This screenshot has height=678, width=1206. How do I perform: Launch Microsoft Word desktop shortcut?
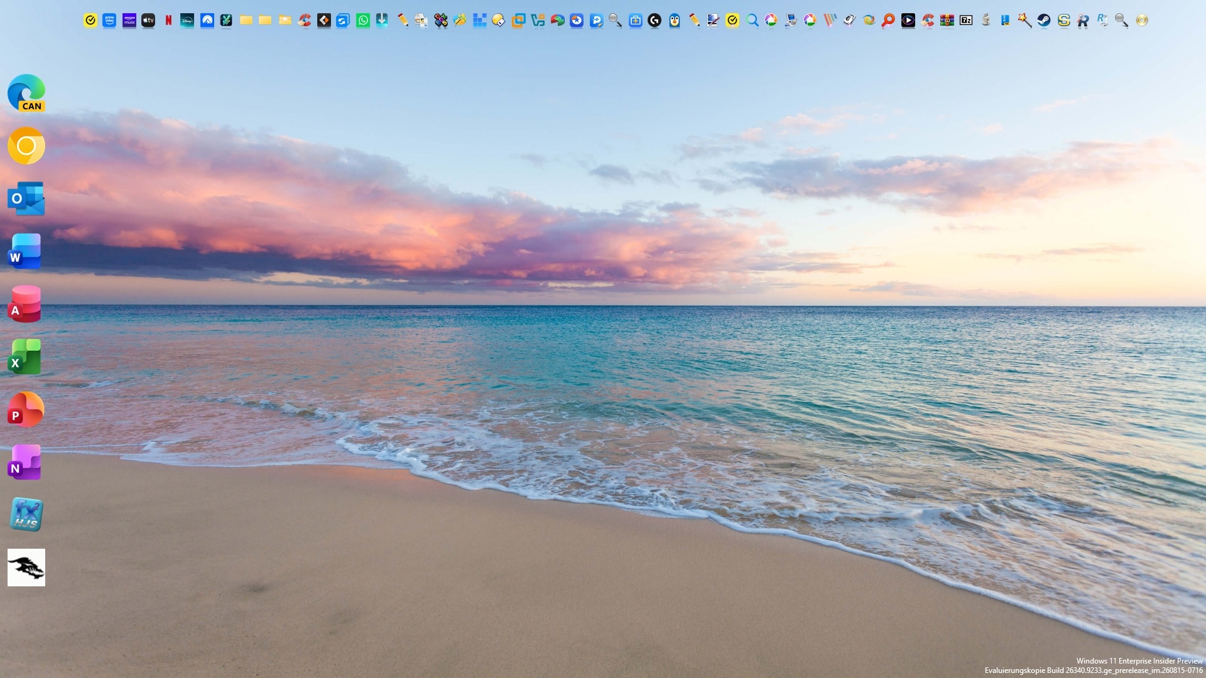point(25,251)
